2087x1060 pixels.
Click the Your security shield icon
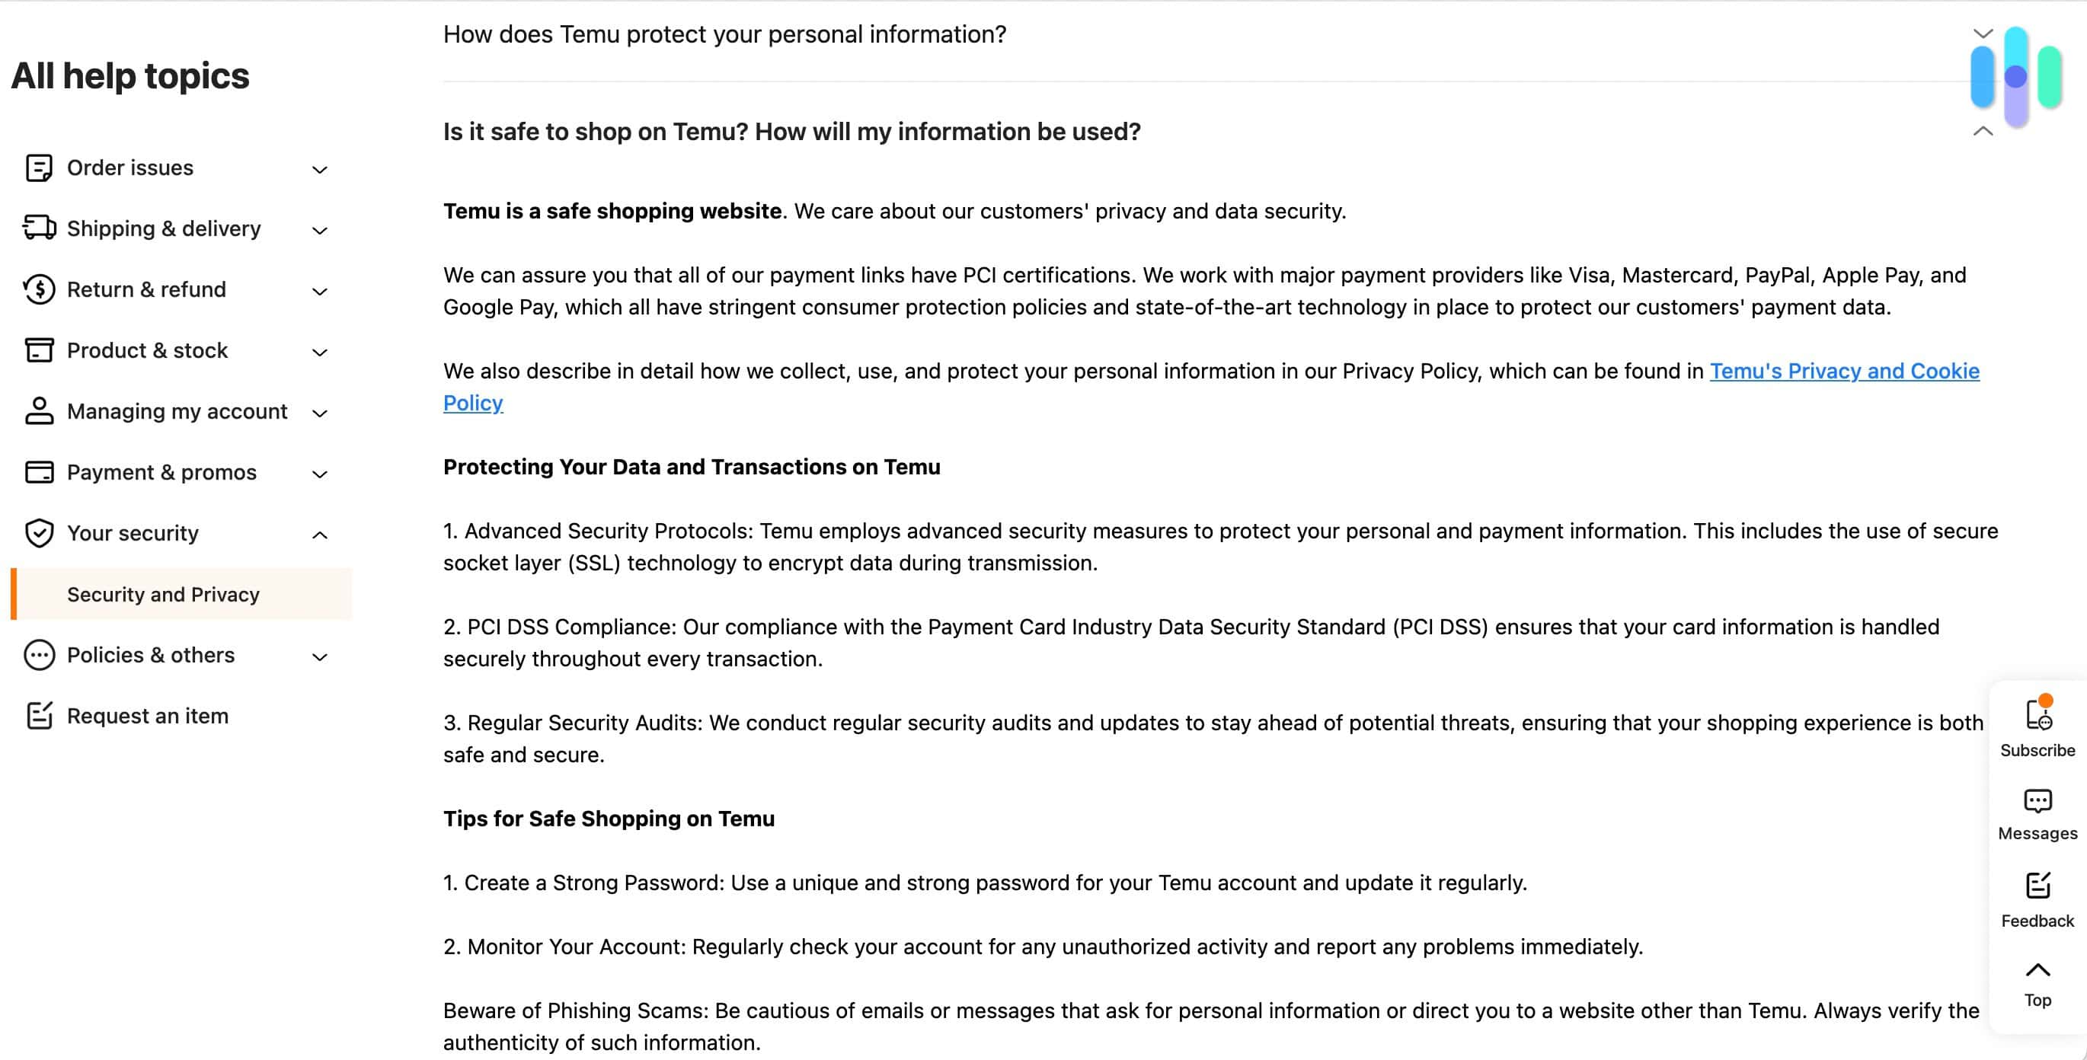coord(38,533)
